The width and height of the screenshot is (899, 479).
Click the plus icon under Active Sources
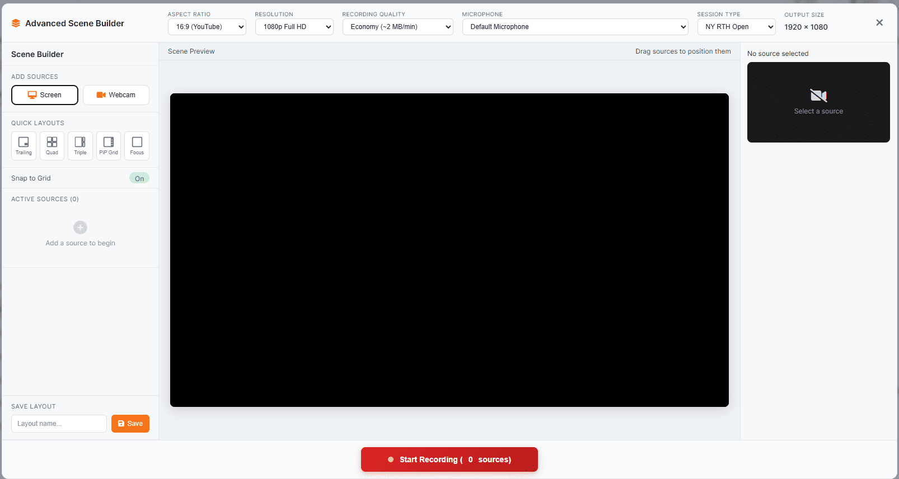[80, 227]
